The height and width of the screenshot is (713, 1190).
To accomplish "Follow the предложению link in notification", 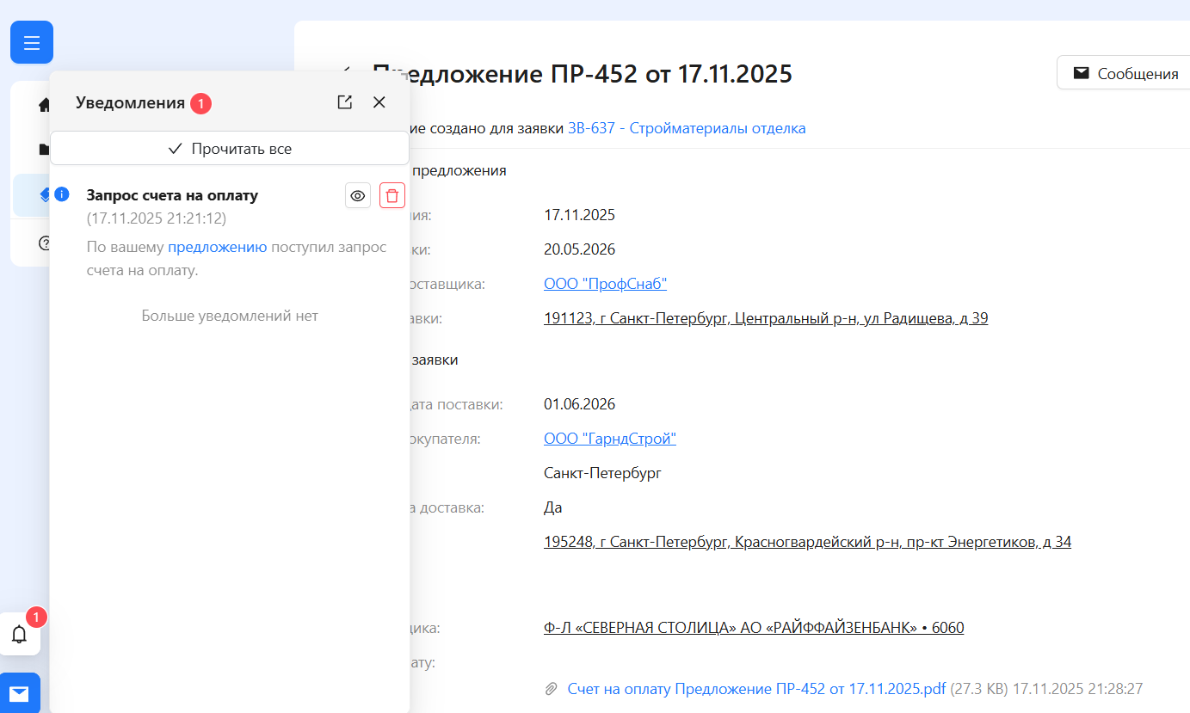I will click(217, 247).
